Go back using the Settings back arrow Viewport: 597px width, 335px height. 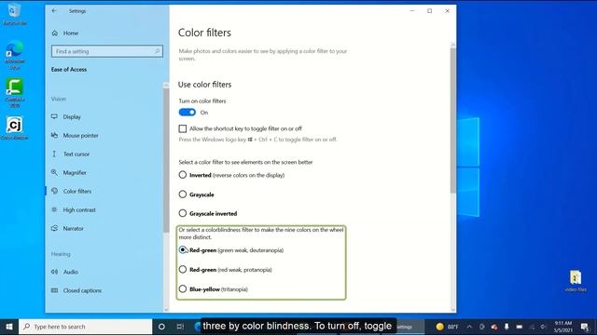[x=54, y=11]
